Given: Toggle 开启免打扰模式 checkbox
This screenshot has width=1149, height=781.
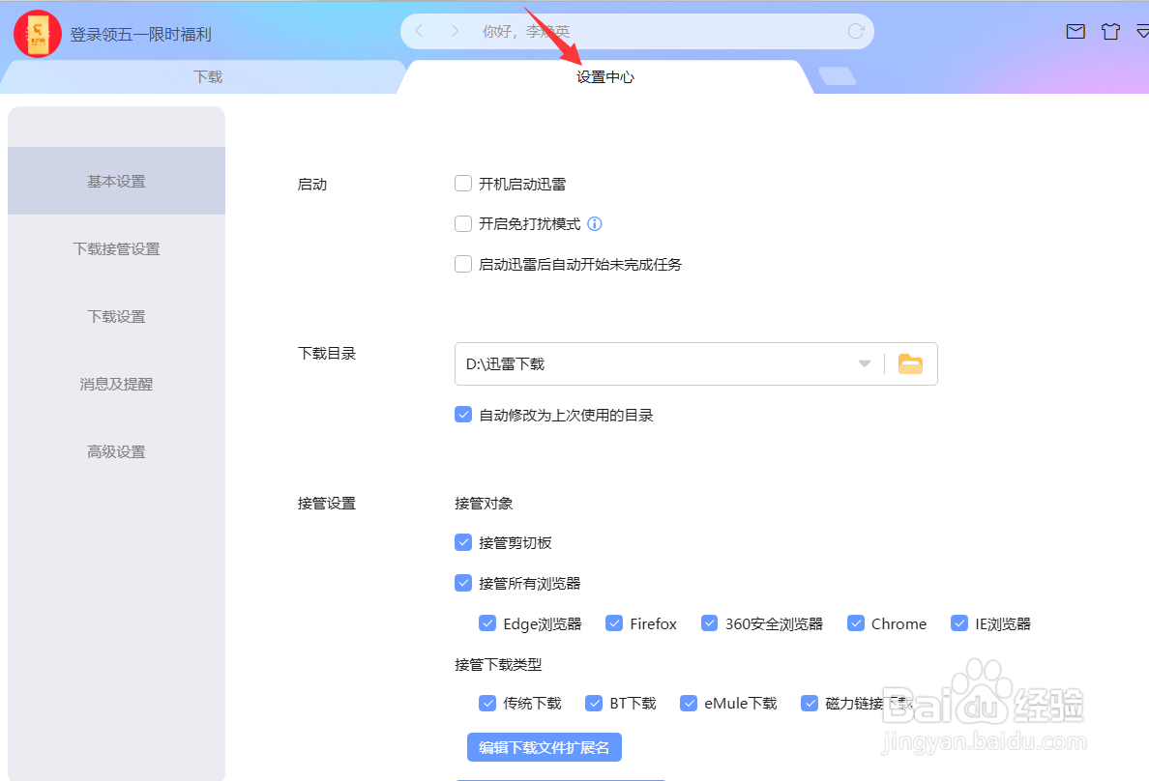Looking at the screenshot, I should (463, 224).
